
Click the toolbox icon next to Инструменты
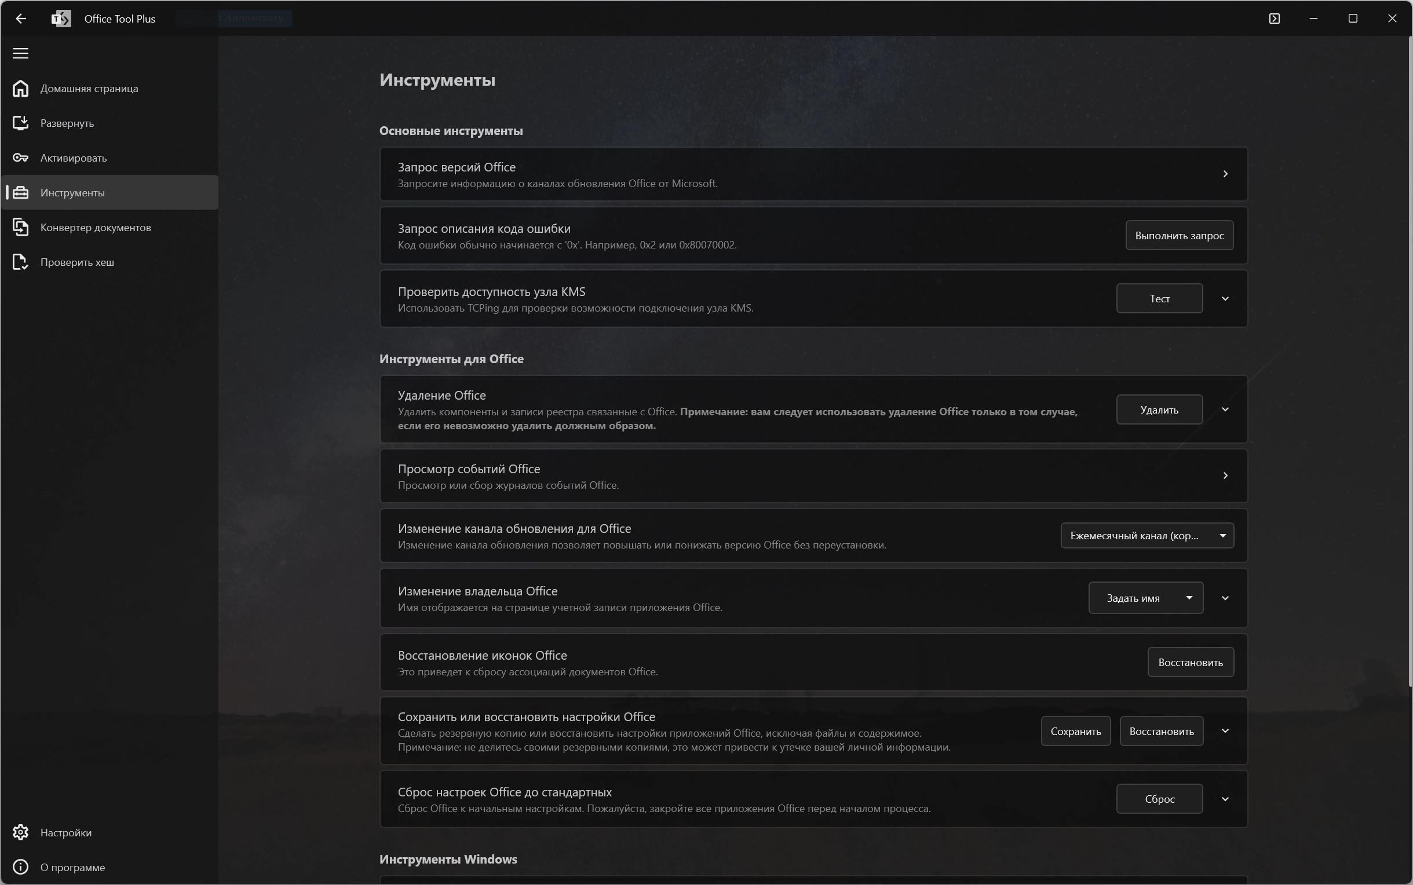pos(20,192)
